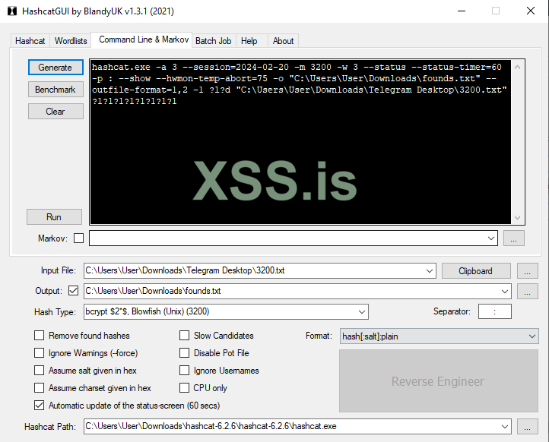The image size is (549, 442).
Task: Minimize the HashcatGUI window
Action: pyautogui.click(x=462, y=11)
